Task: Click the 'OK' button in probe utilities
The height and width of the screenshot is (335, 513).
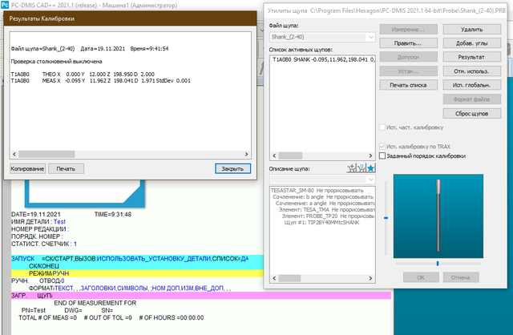Action: coord(421,277)
